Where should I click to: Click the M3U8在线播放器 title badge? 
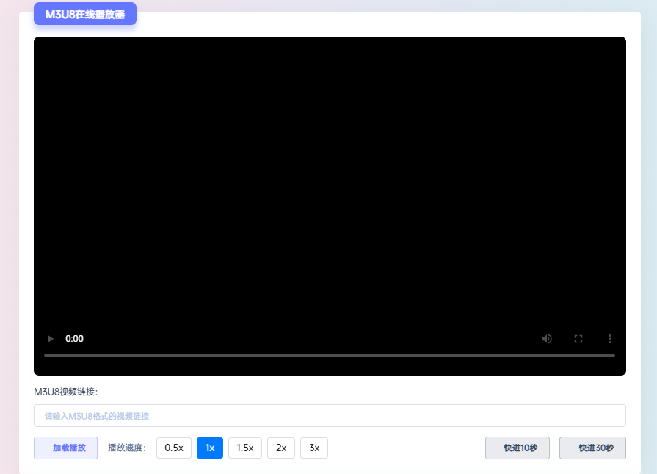(85, 14)
